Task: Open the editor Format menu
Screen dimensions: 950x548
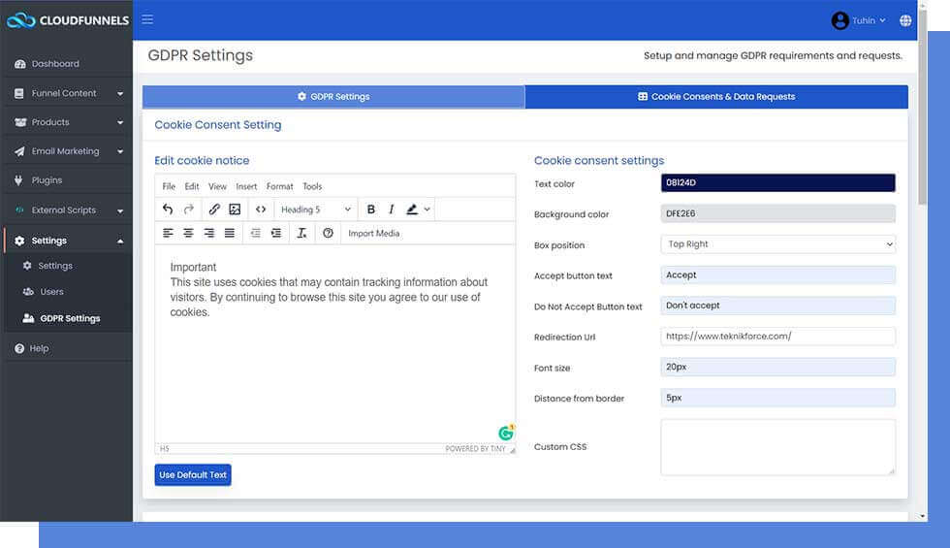Action: tap(279, 186)
